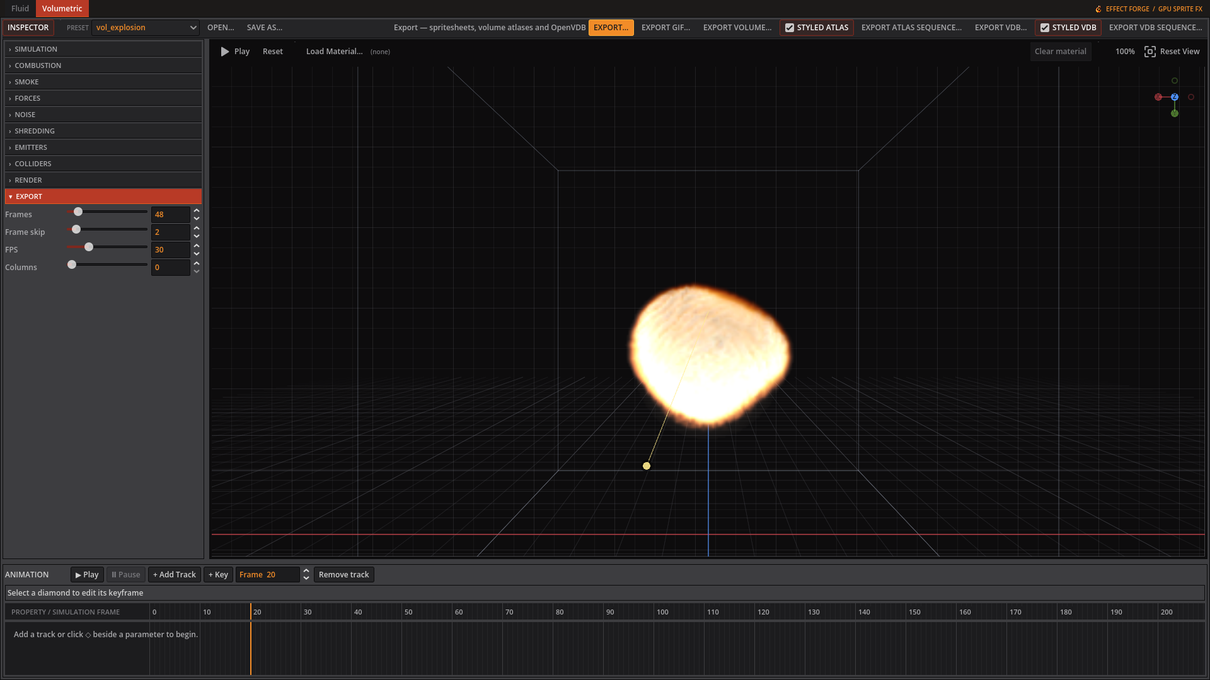Image resolution: width=1210 pixels, height=680 pixels.
Task: Click EXPORT VDB SEQUENCE... button
Action: coord(1155,28)
